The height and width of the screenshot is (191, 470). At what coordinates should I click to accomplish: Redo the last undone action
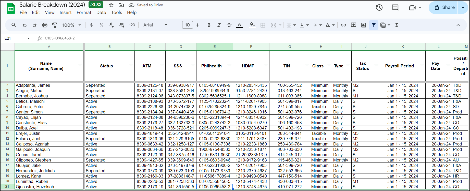[x=34, y=25]
